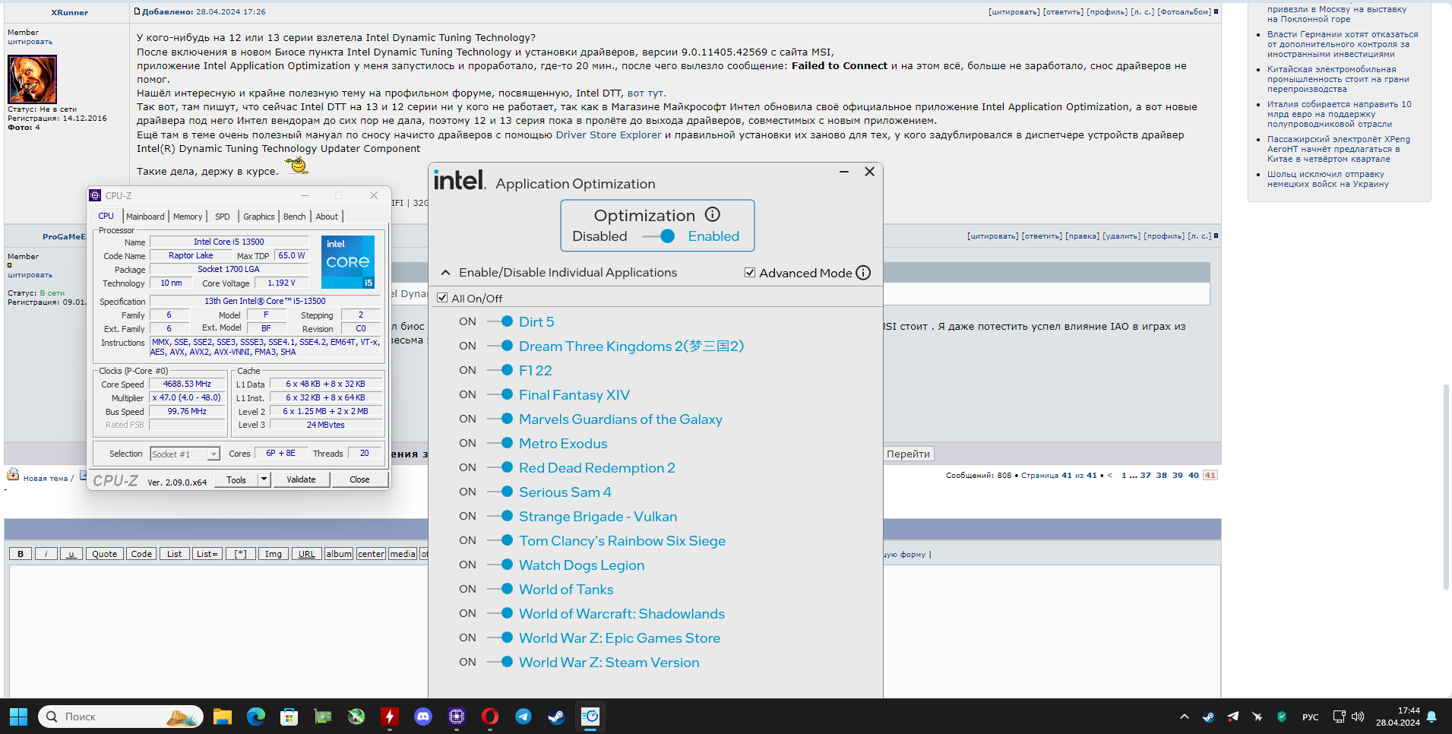Click the Quote button in the reply editor

tap(104, 554)
